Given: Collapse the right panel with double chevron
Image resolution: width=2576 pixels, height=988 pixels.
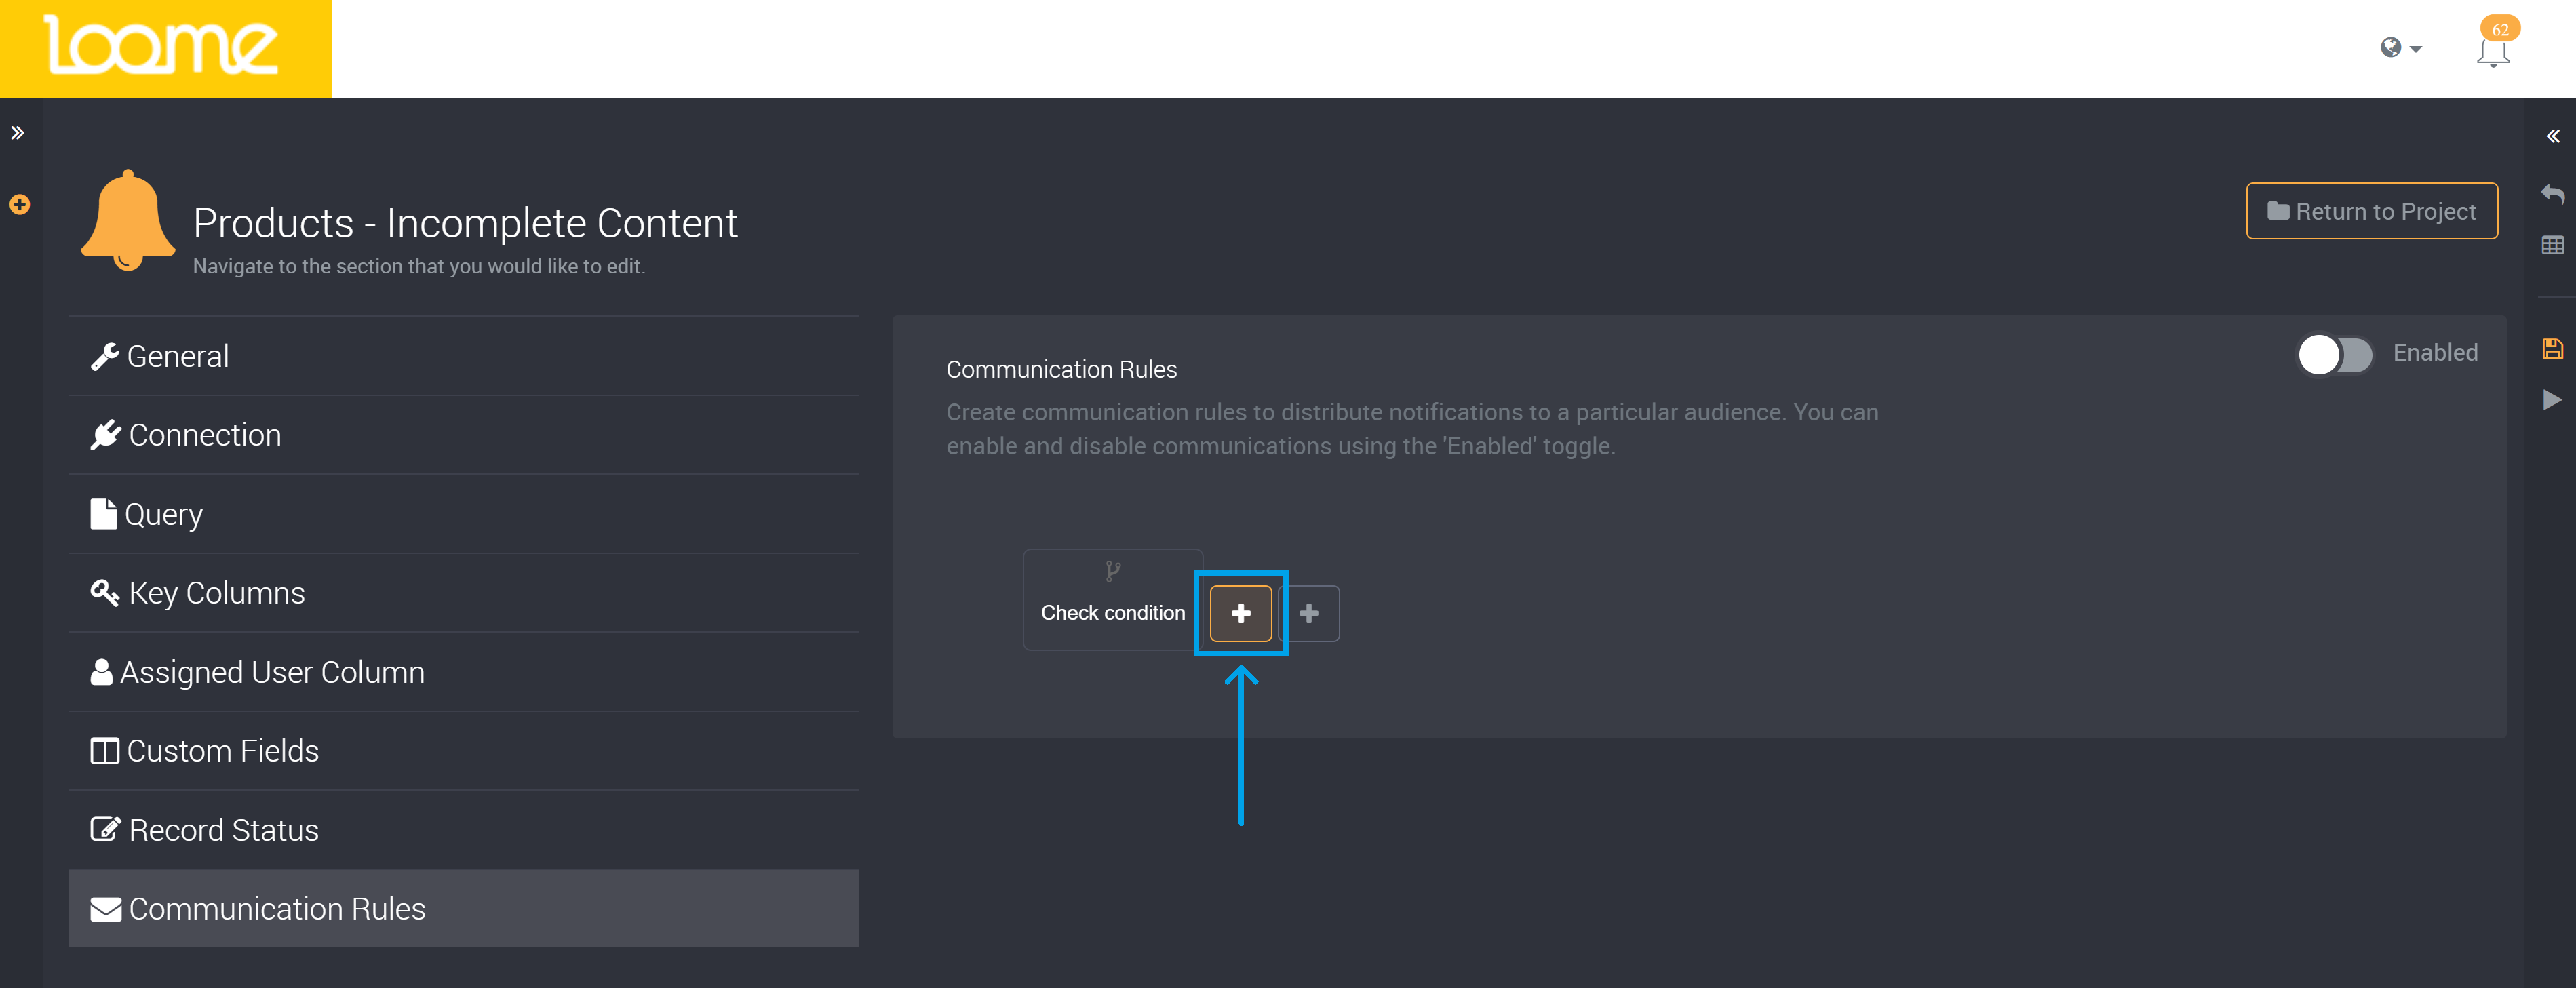Looking at the screenshot, I should click(x=2552, y=137).
